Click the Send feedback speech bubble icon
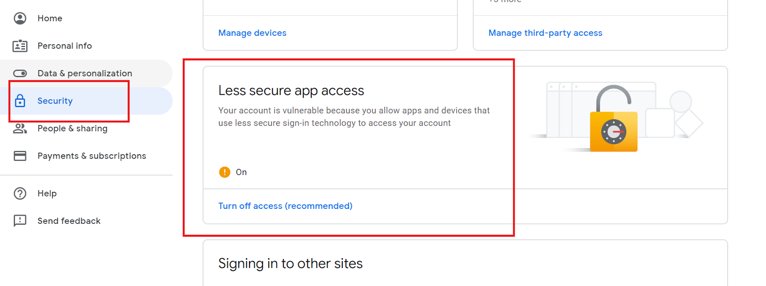Viewport: 766px width, 286px height. point(20,221)
